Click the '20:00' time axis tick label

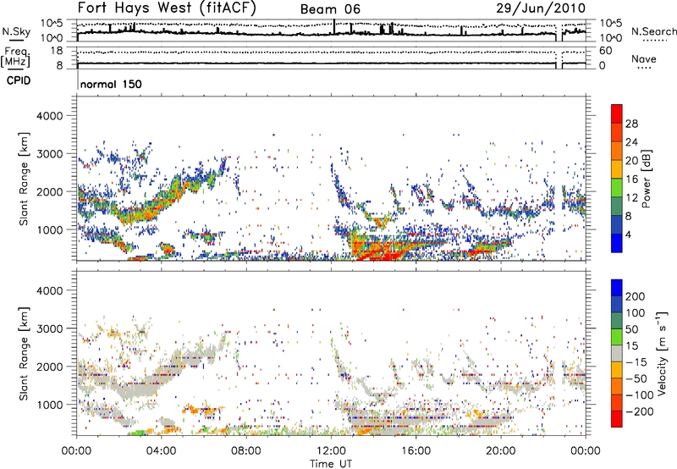tap(501, 451)
